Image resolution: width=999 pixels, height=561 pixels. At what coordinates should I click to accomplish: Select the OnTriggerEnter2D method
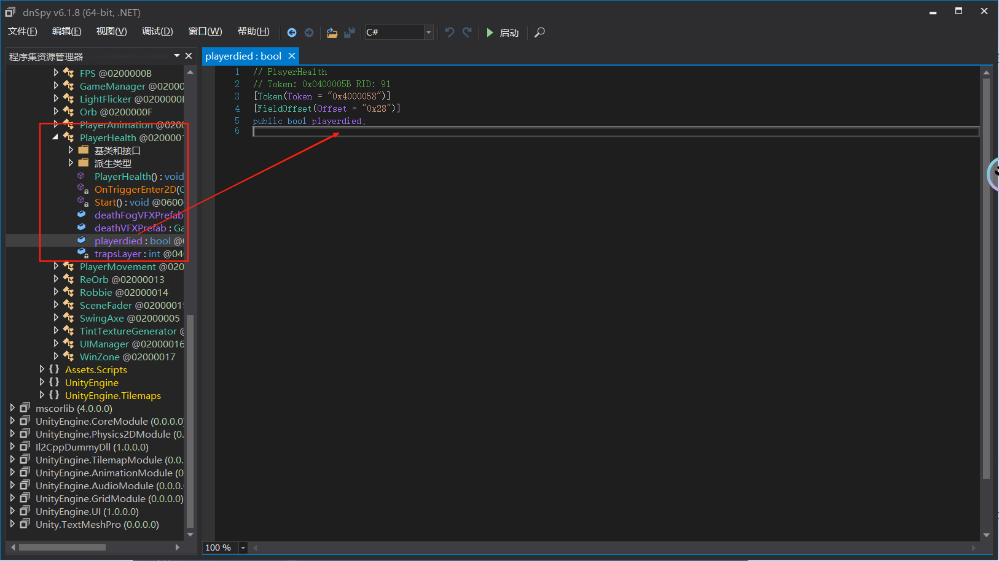click(x=139, y=189)
